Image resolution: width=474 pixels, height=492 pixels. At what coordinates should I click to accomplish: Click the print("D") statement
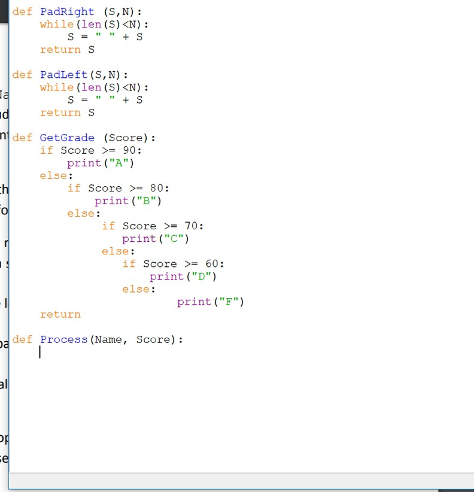(183, 277)
